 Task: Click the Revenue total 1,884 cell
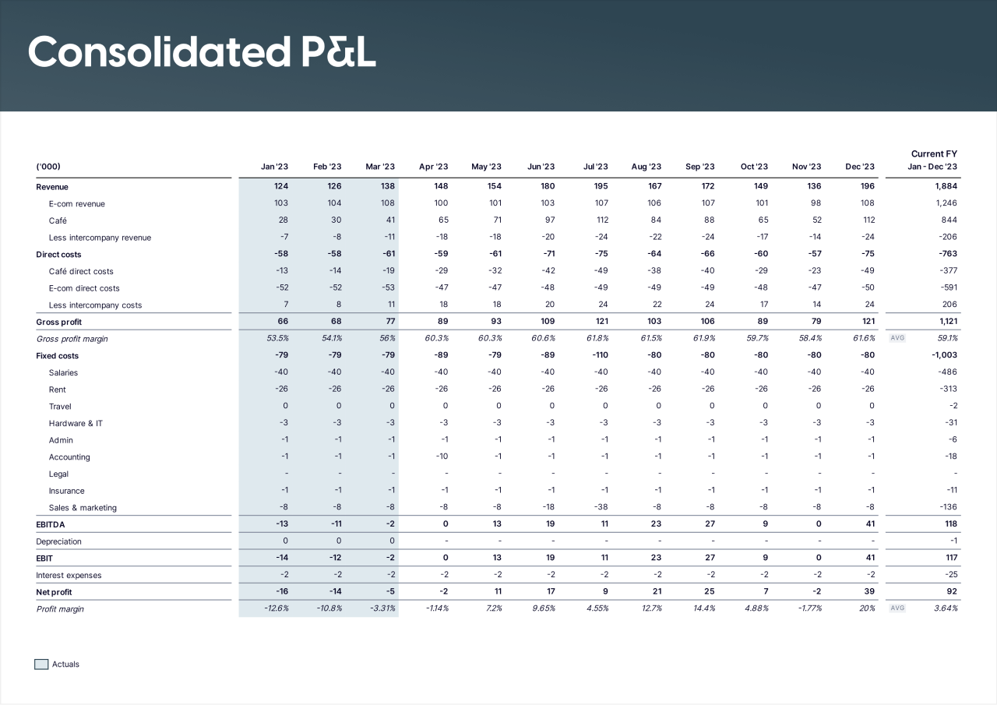(x=946, y=187)
